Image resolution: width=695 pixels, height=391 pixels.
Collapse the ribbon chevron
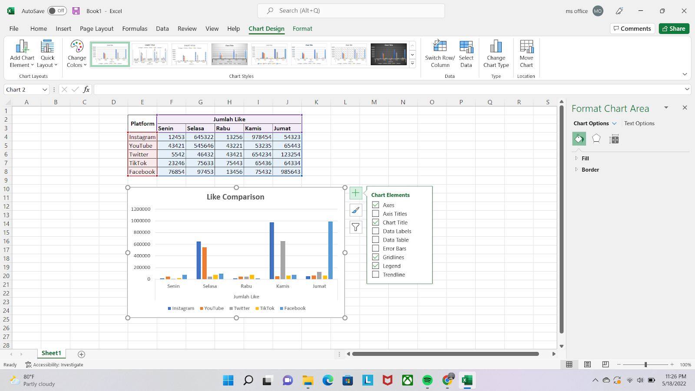coord(685,74)
